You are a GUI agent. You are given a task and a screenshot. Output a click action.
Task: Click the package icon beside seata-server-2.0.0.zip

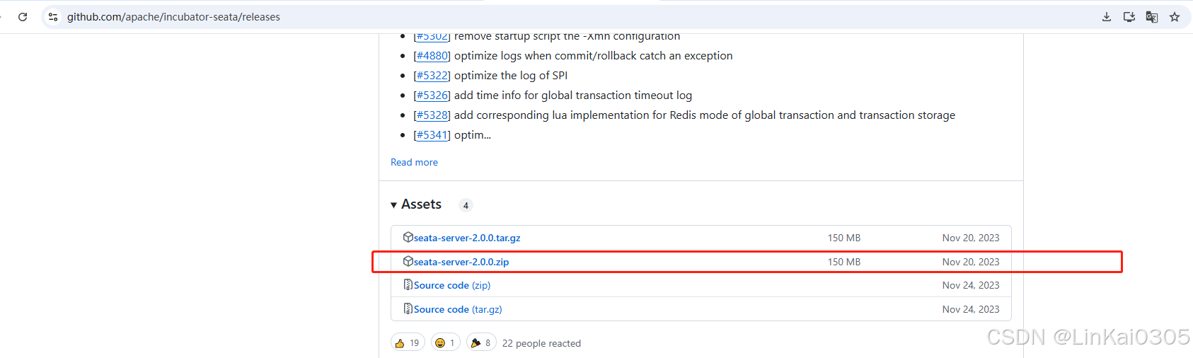(408, 261)
